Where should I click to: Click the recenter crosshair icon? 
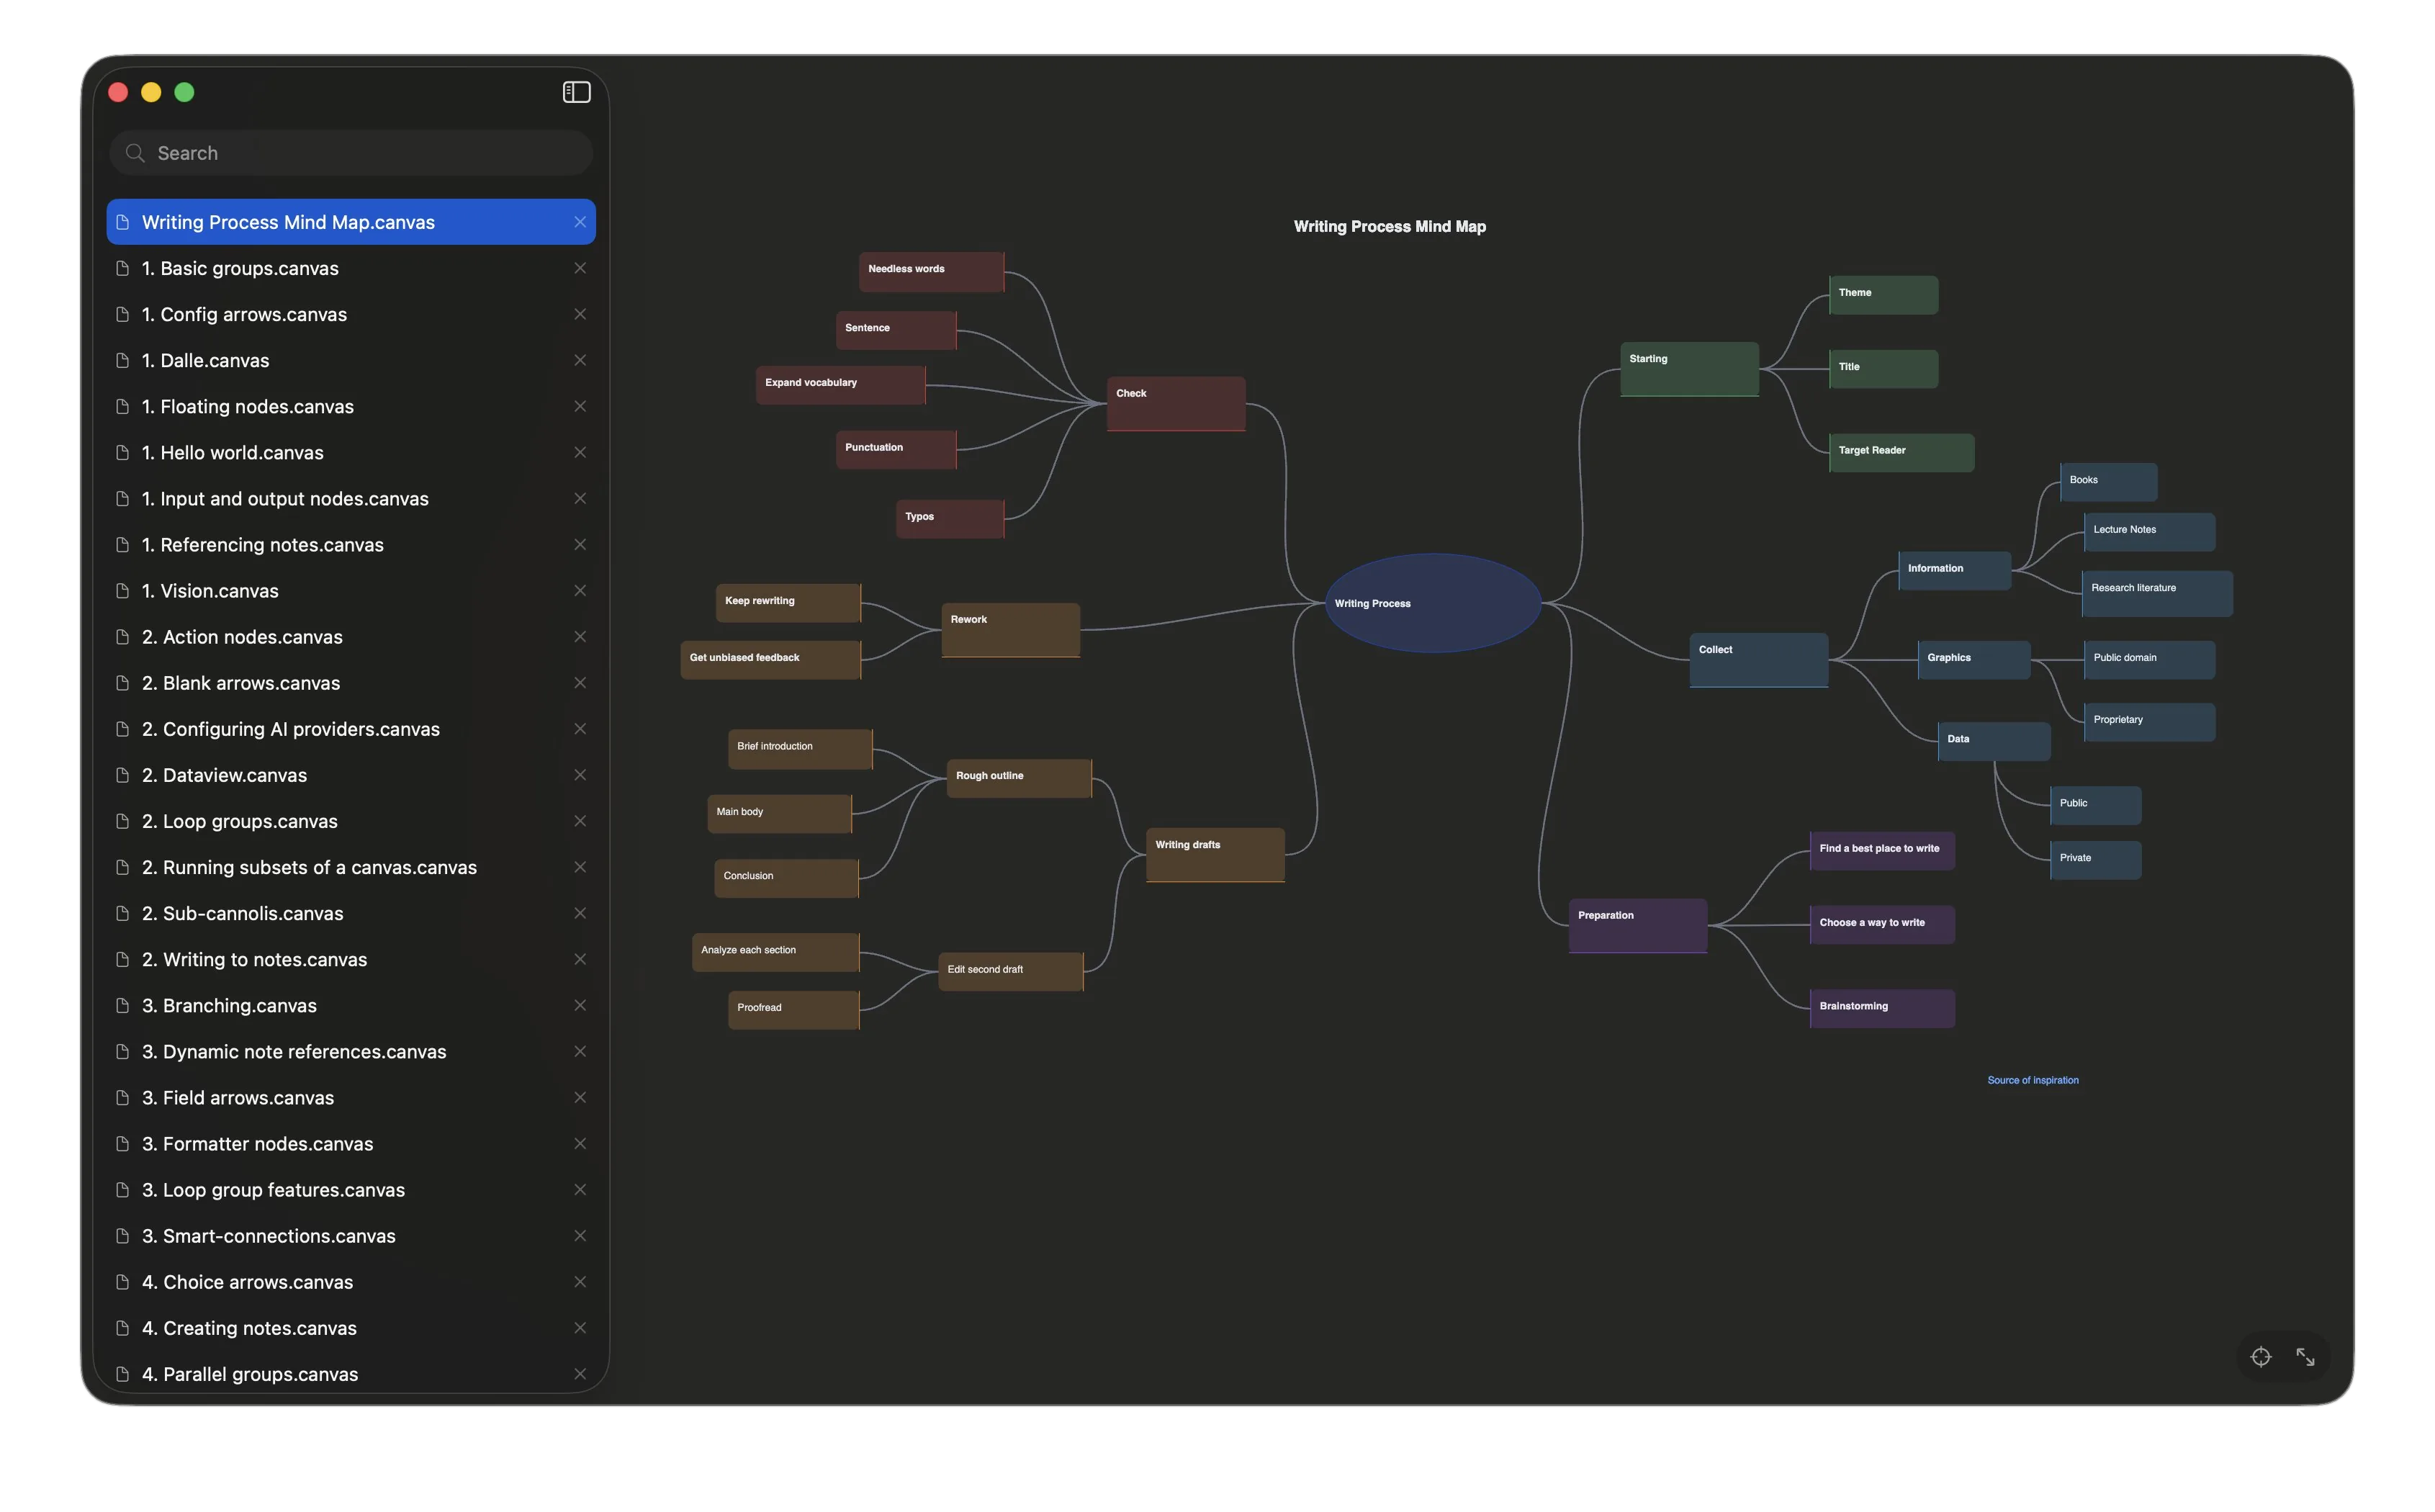[2260, 1357]
